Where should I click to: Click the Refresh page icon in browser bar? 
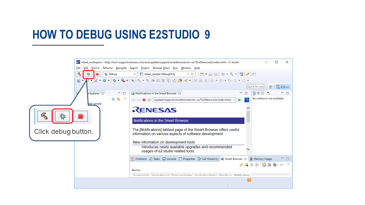pyautogui.click(x=149, y=100)
